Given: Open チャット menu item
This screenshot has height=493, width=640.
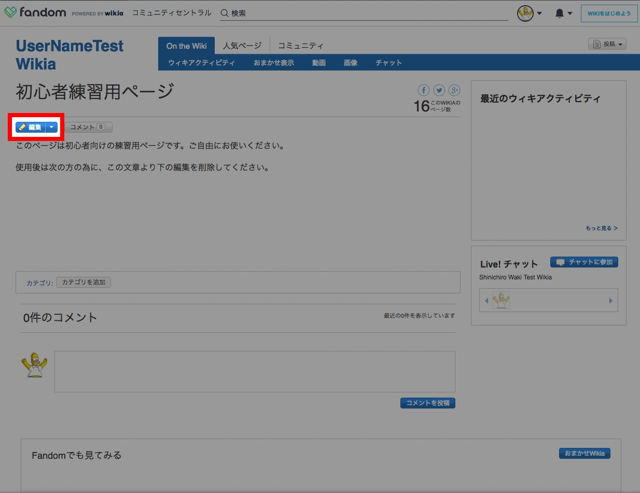Looking at the screenshot, I should click(389, 63).
